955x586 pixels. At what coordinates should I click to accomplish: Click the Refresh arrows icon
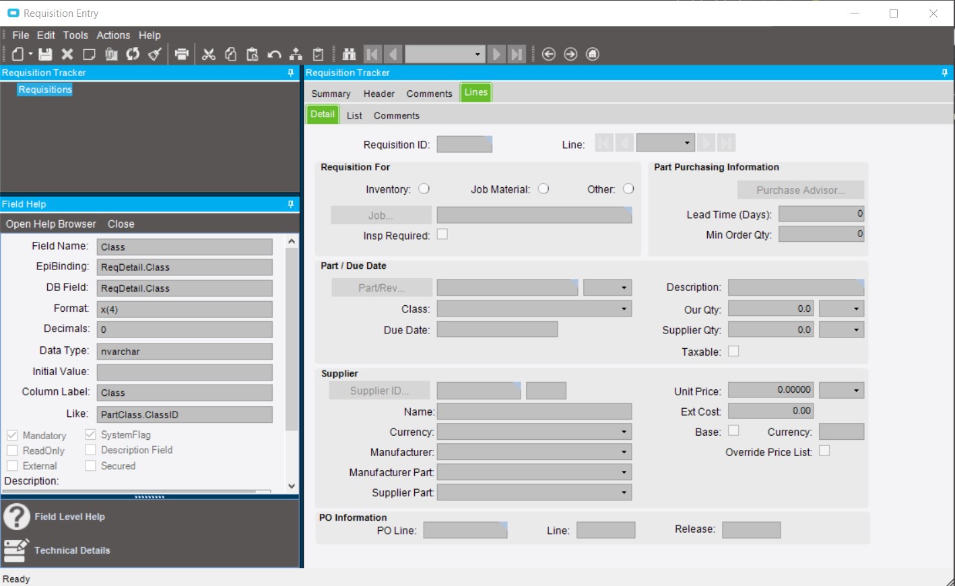point(133,55)
